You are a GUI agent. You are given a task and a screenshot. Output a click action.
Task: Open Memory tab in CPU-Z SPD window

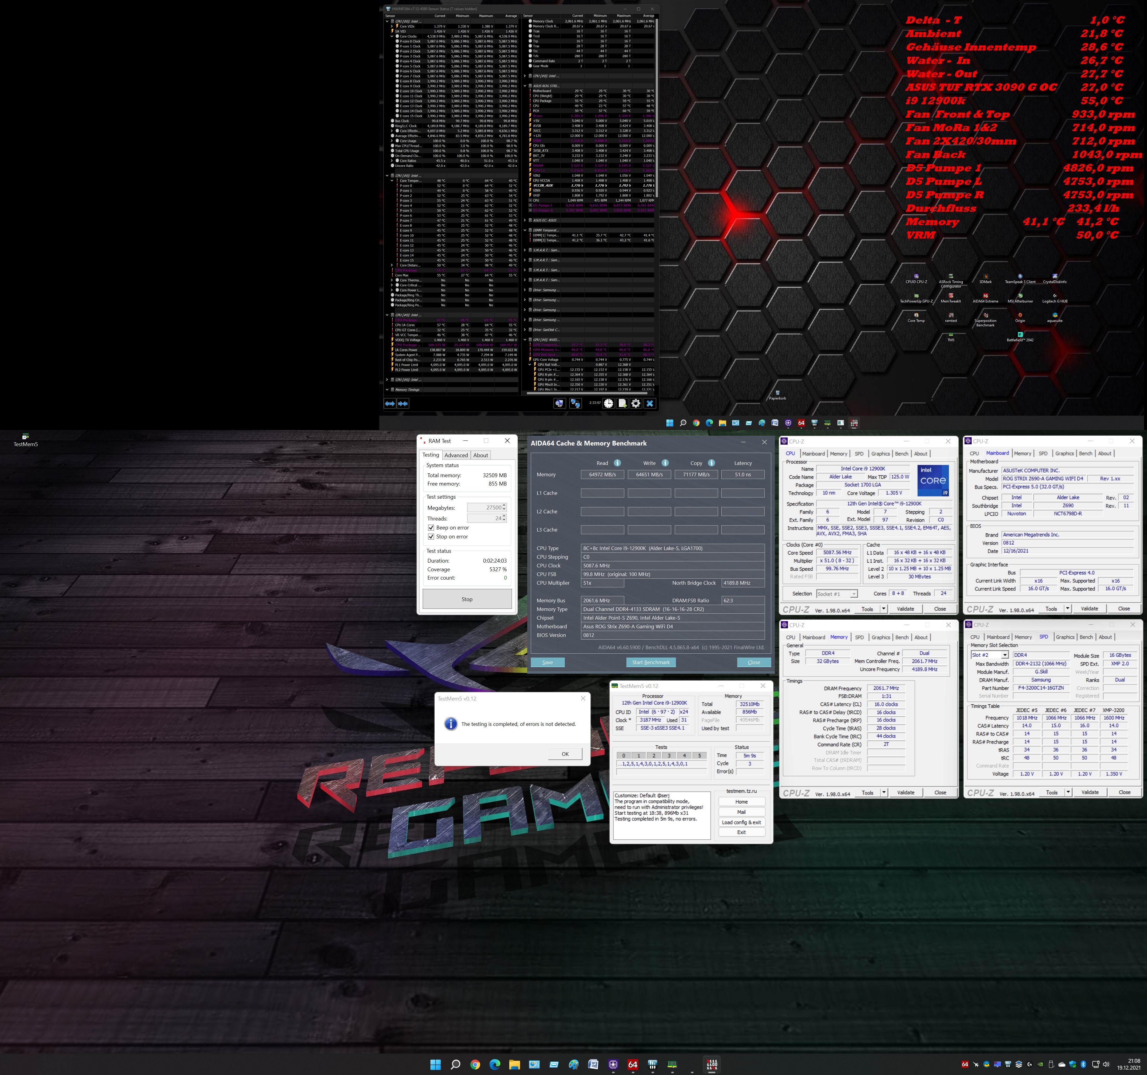pyautogui.click(x=1023, y=637)
